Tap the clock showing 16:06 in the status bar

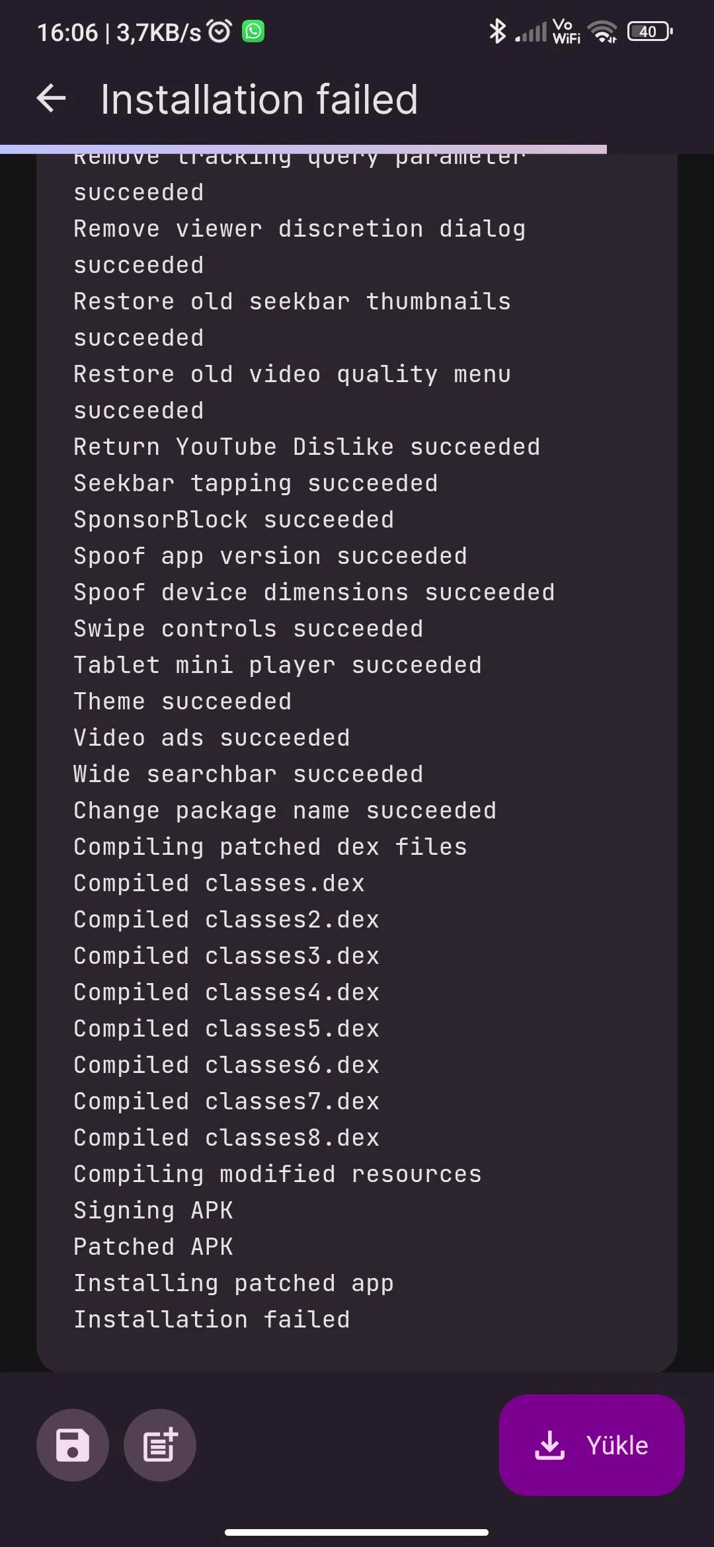pos(68,30)
